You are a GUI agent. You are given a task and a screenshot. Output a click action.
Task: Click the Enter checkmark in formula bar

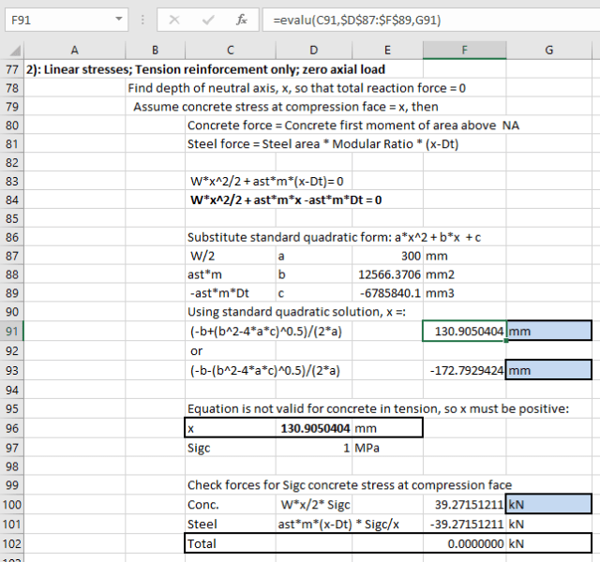coord(207,19)
